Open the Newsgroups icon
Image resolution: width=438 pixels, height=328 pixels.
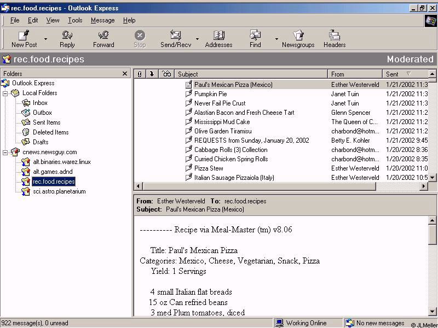pyautogui.click(x=298, y=36)
